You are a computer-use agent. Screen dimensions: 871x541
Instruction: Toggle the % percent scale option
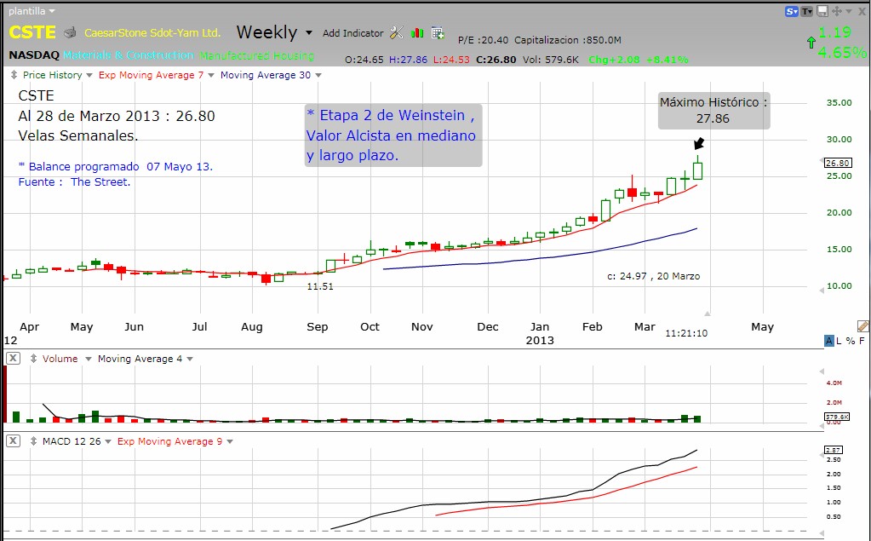click(x=850, y=340)
